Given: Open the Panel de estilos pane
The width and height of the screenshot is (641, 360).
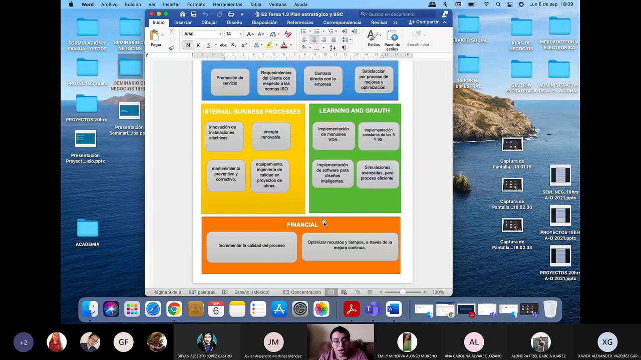Looking at the screenshot, I should (x=392, y=40).
